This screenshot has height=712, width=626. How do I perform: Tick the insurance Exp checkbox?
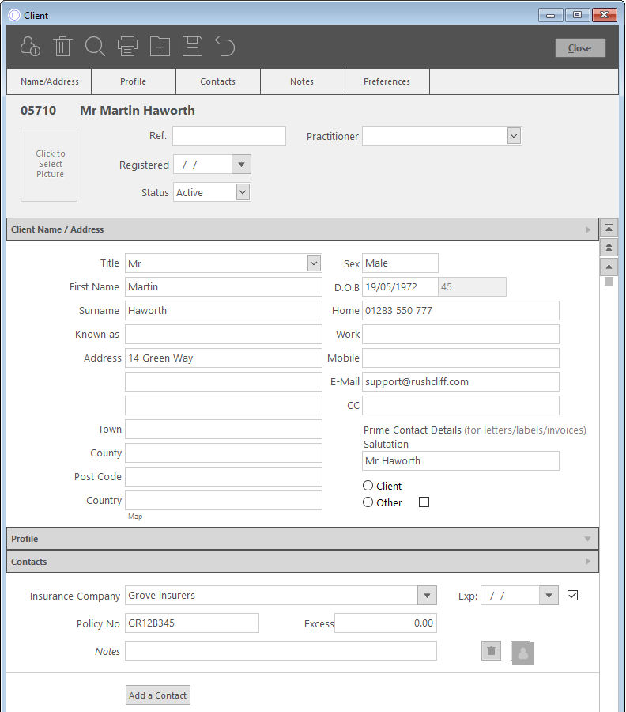[572, 595]
